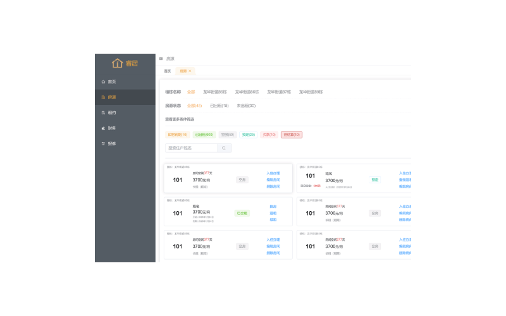The width and height of the screenshot is (506, 316).
Task: Click 换房 link on the rented room card
Action: coord(273,207)
